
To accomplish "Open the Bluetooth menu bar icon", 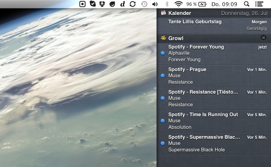I will pos(167,4).
